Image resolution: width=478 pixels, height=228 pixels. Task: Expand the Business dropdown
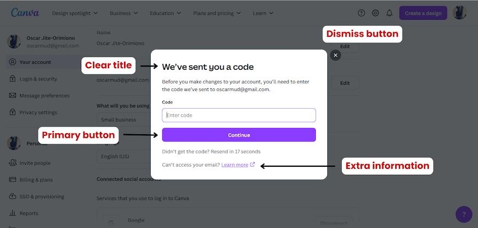click(124, 13)
